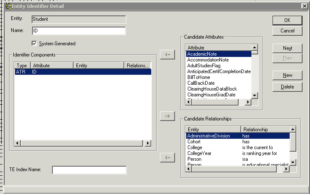Select AdultStudiesFlag attribute
Screen dimensions: 310x194
click(219, 66)
